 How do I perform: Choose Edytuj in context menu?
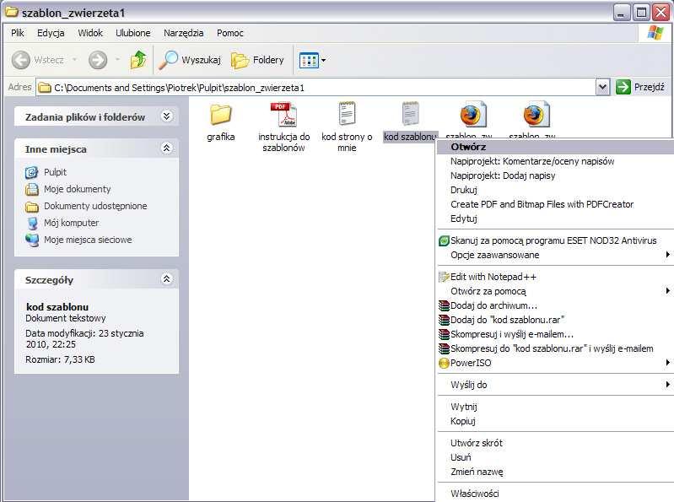tap(555, 219)
